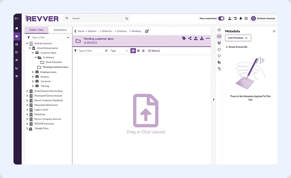The height and width of the screenshot is (178, 291).
Task: Click the share icon for Pending customer docs
Action: coord(190,38)
